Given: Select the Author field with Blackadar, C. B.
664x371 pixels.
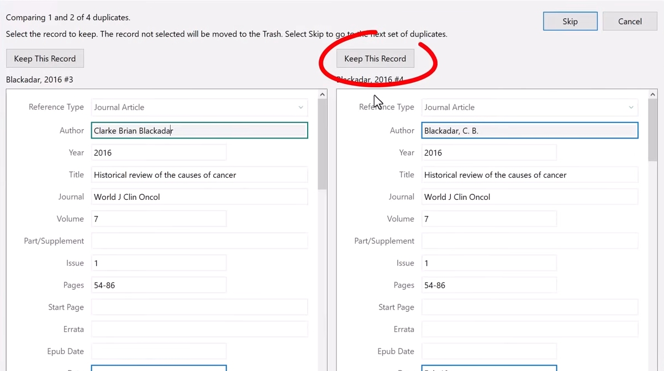Looking at the screenshot, I should (x=529, y=131).
